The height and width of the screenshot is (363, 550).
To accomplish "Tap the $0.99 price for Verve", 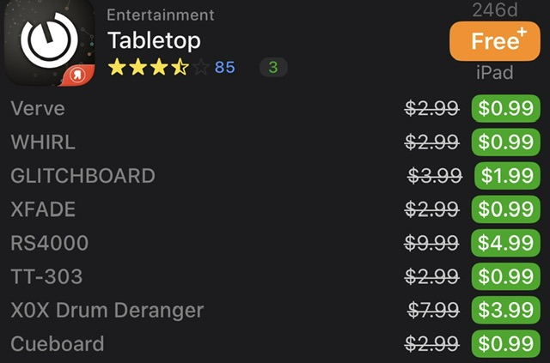I will 506,109.
